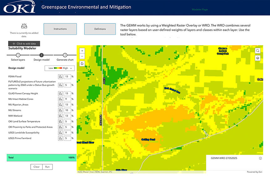Open the Modeler Page link
This screenshot has height=181, width=270.
coord(200,9)
